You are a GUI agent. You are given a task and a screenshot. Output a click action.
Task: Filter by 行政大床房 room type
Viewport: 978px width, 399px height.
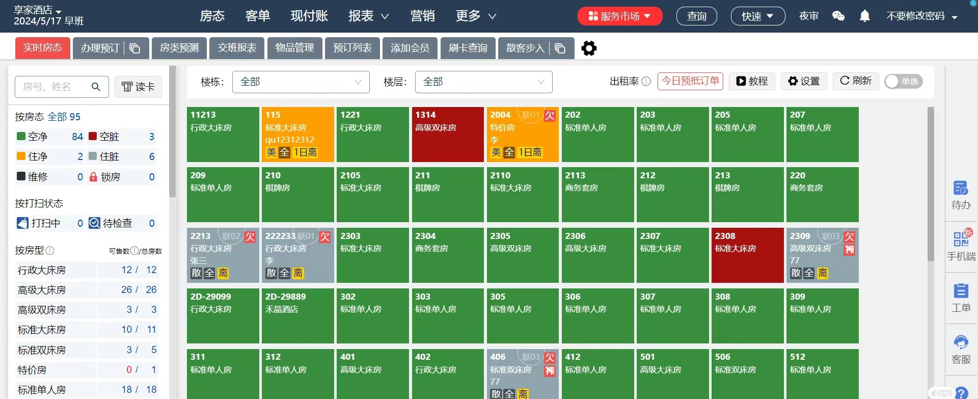87,270
